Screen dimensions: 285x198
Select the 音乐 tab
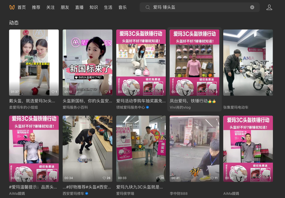pos(123,7)
